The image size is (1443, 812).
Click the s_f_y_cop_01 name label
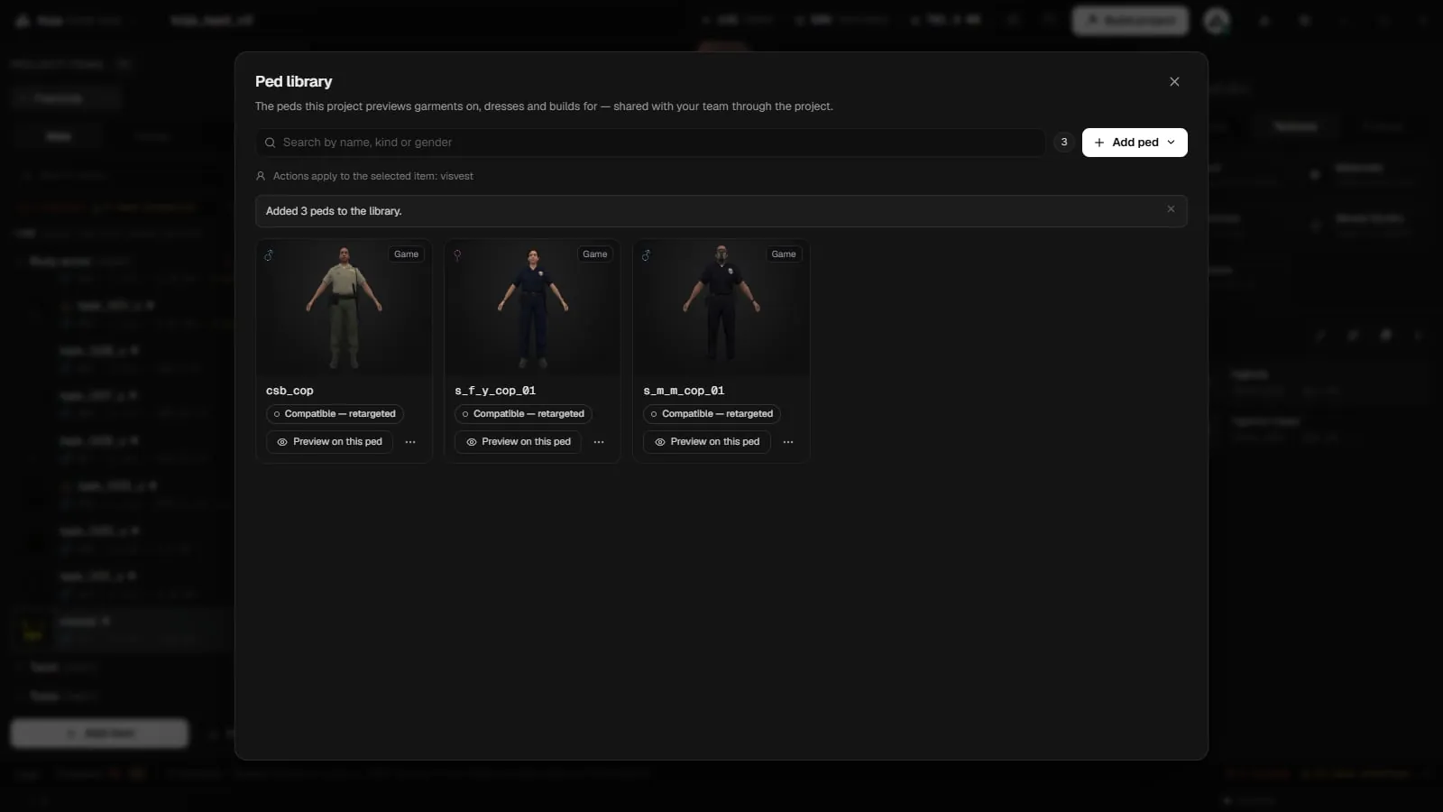[x=495, y=391]
